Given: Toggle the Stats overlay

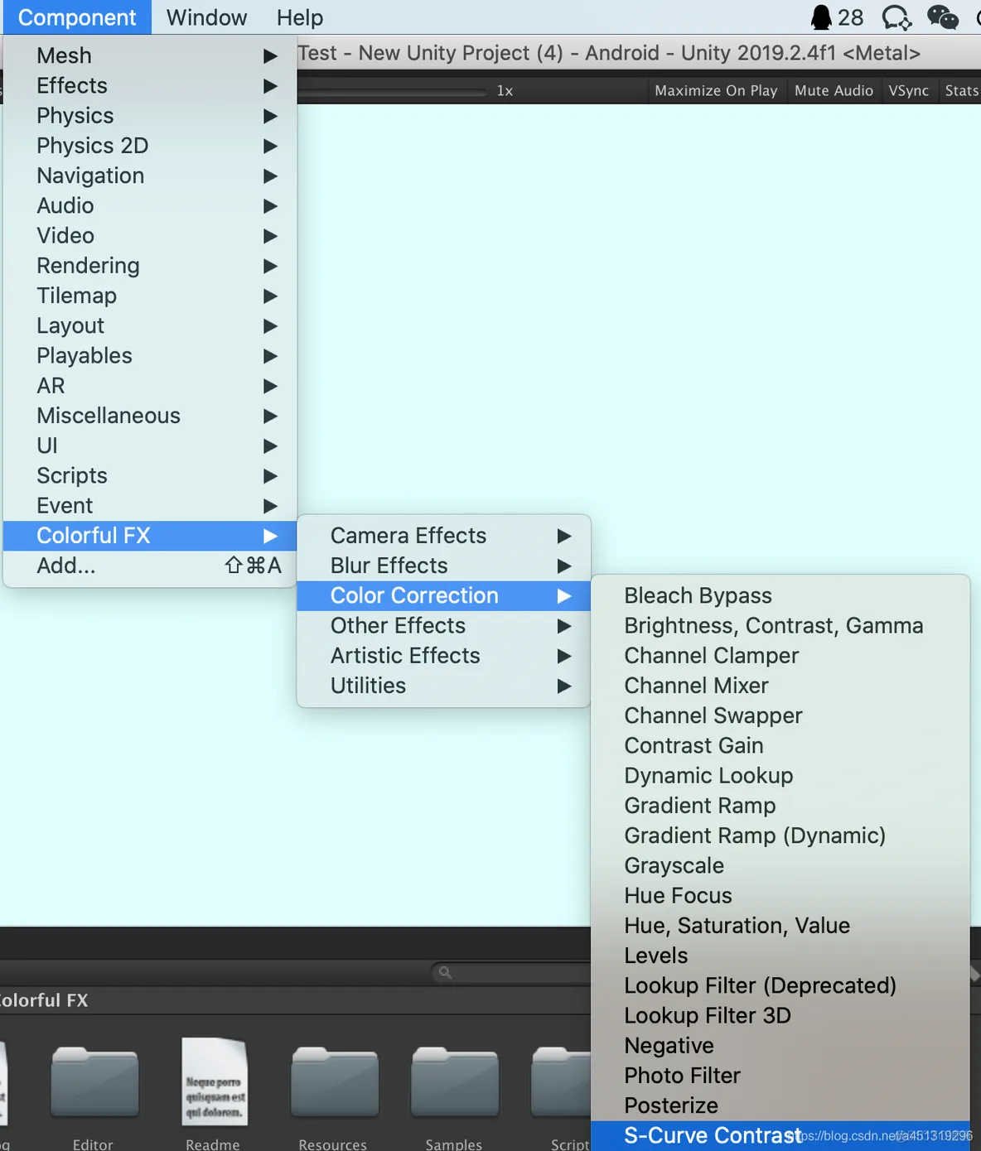Looking at the screenshot, I should tap(961, 90).
